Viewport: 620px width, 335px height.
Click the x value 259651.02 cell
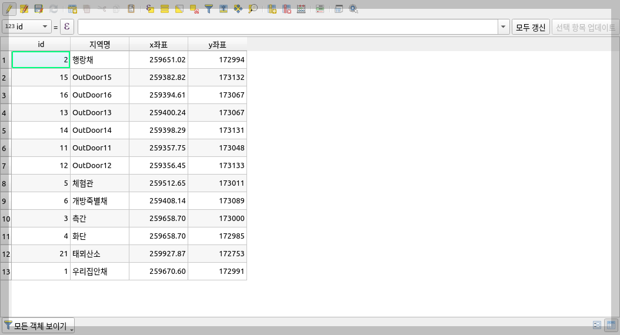coord(159,59)
